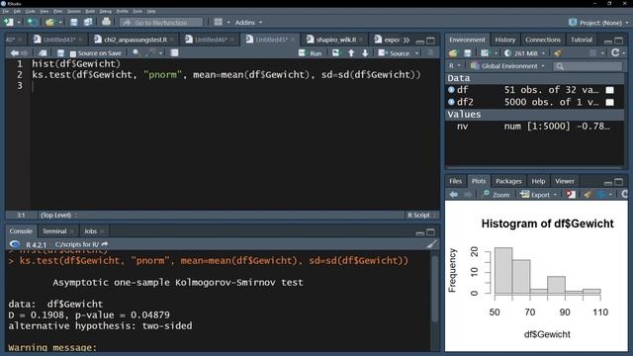Clear all plots with broom icon

588,195
